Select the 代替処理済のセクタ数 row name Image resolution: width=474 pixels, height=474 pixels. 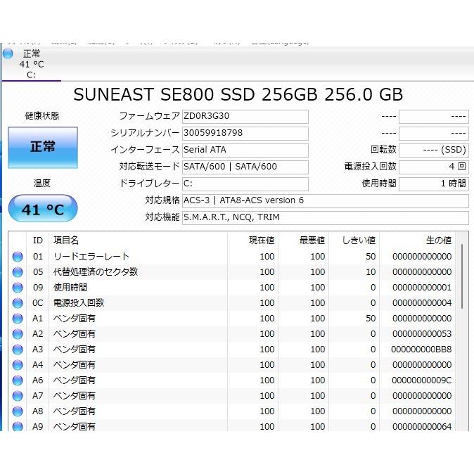pos(96,272)
